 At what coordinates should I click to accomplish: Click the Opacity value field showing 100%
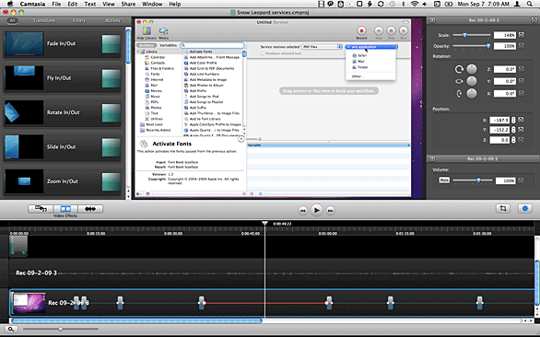(x=505, y=46)
